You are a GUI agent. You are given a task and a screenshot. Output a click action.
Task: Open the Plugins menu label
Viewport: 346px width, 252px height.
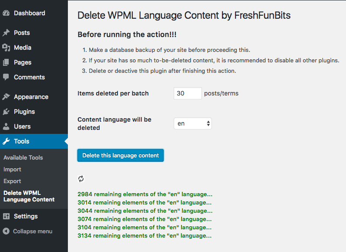(24, 112)
